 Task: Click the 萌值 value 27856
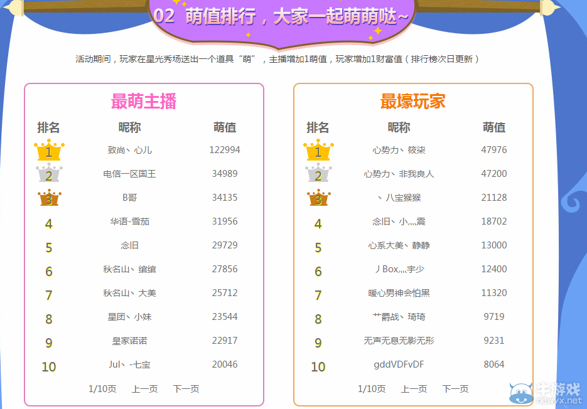[x=225, y=269]
